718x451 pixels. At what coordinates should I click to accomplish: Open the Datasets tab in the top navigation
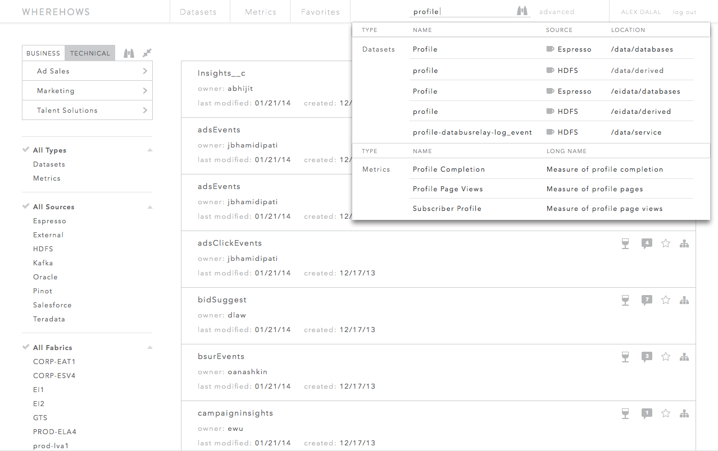click(198, 12)
